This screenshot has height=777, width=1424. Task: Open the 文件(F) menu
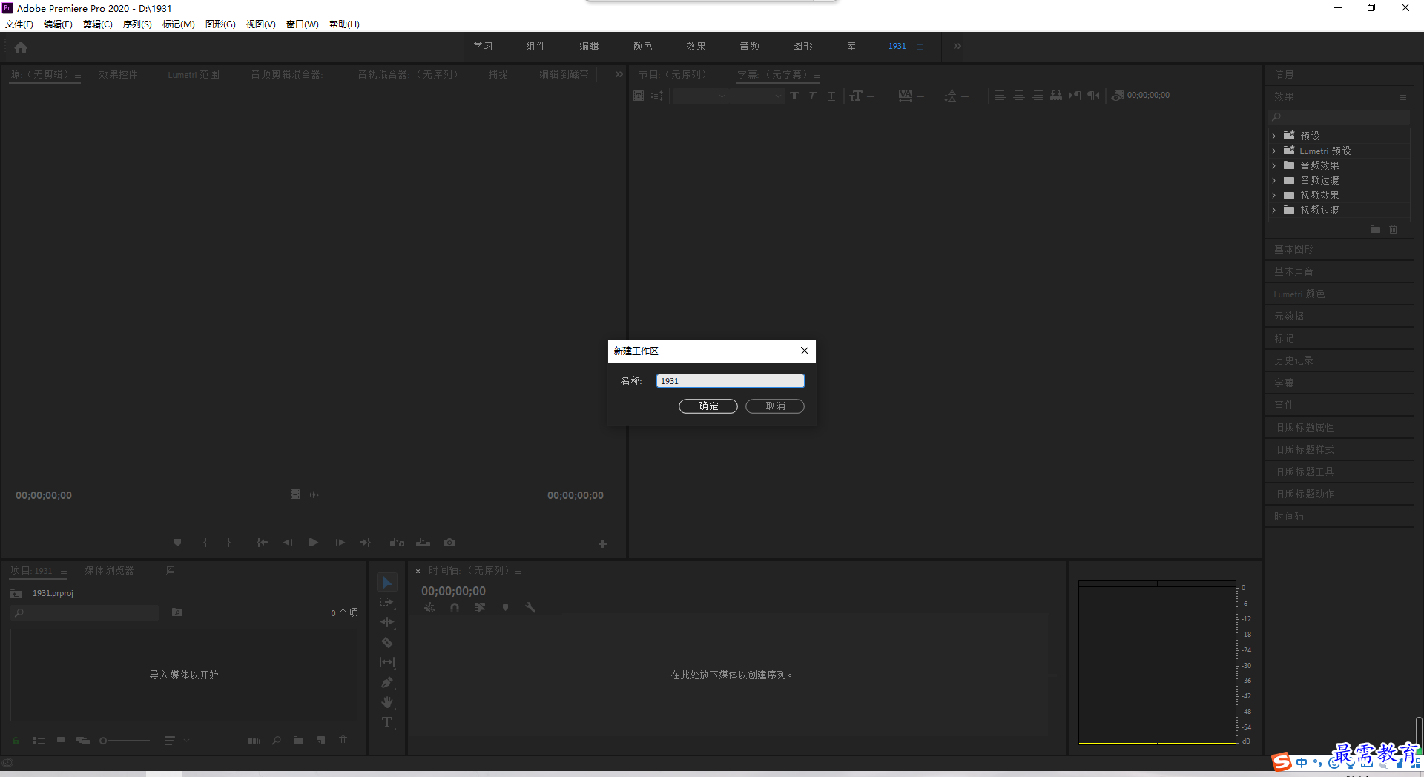(19, 24)
